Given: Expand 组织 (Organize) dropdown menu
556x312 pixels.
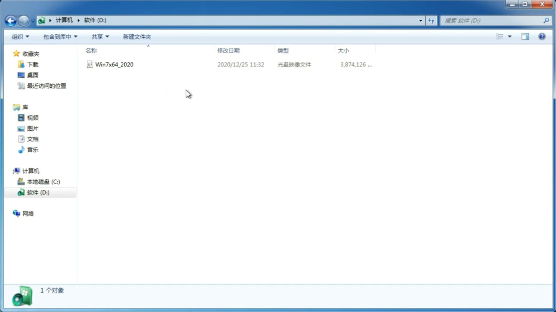Looking at the screenshot, I should [x=20, y=36].
